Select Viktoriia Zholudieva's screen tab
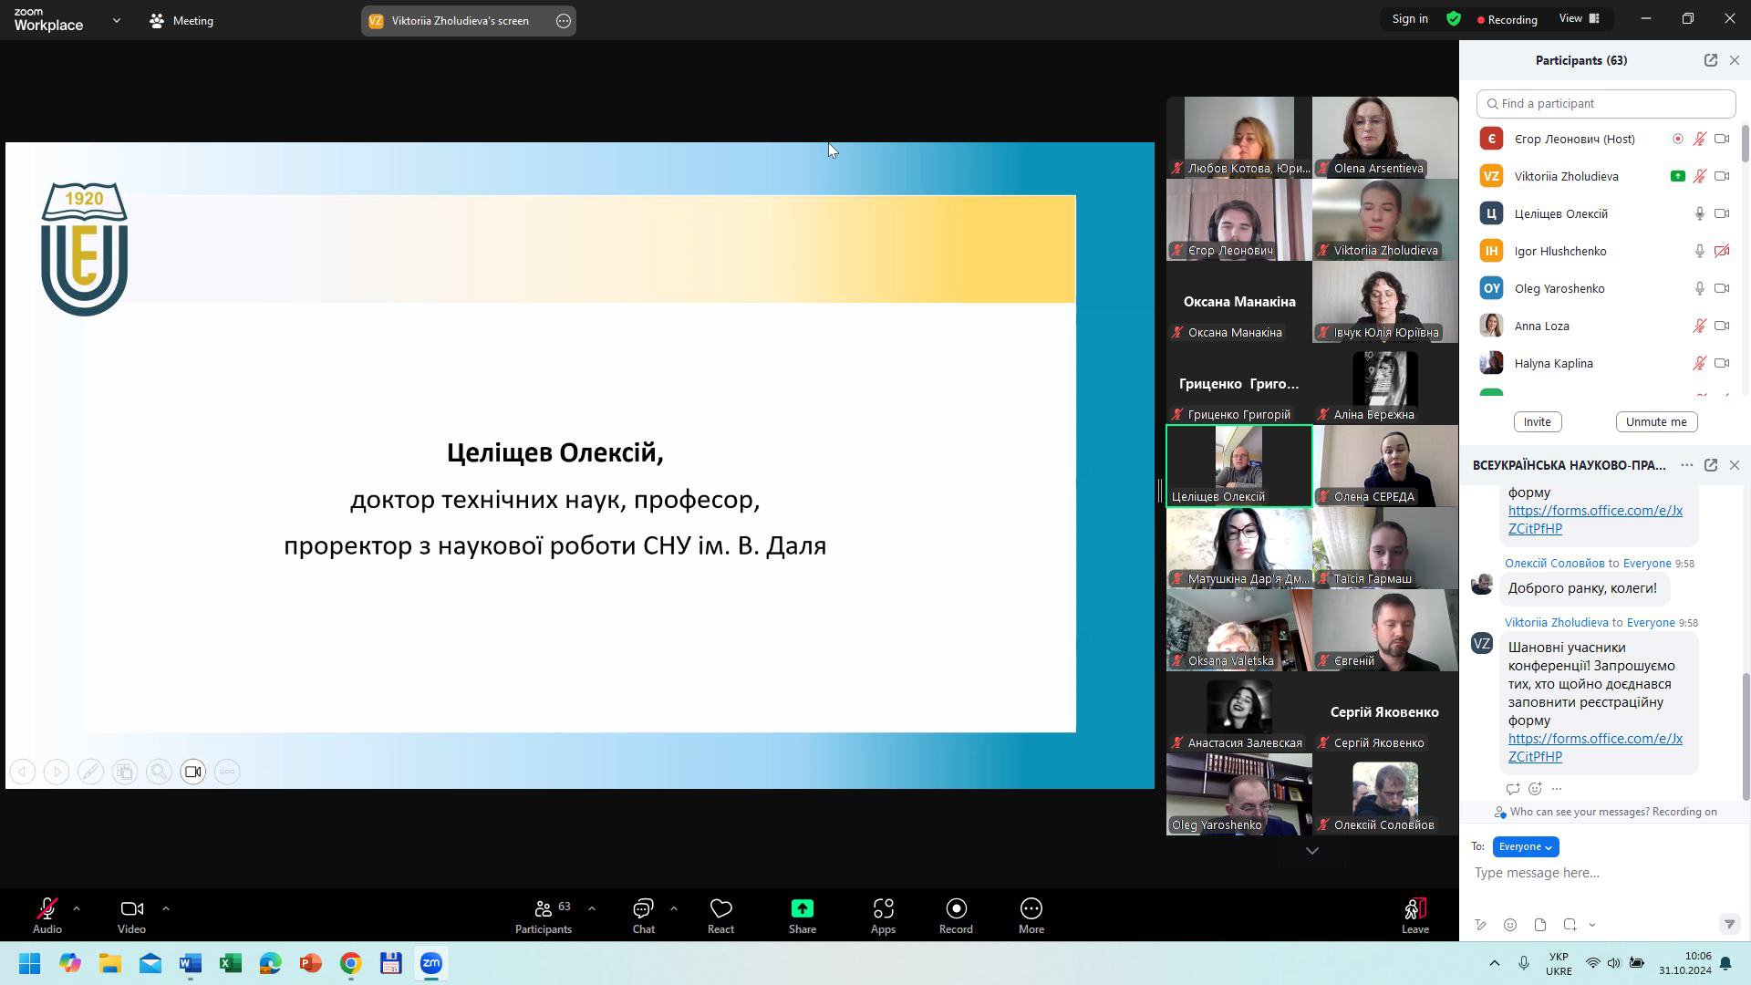Viewport: 1751px width, 985px height. 460,20
